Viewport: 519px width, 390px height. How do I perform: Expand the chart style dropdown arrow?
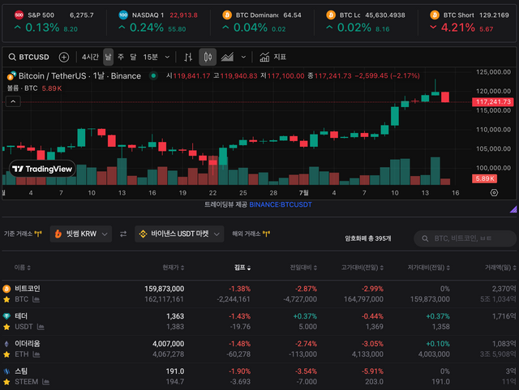click(x=243, y=57)
